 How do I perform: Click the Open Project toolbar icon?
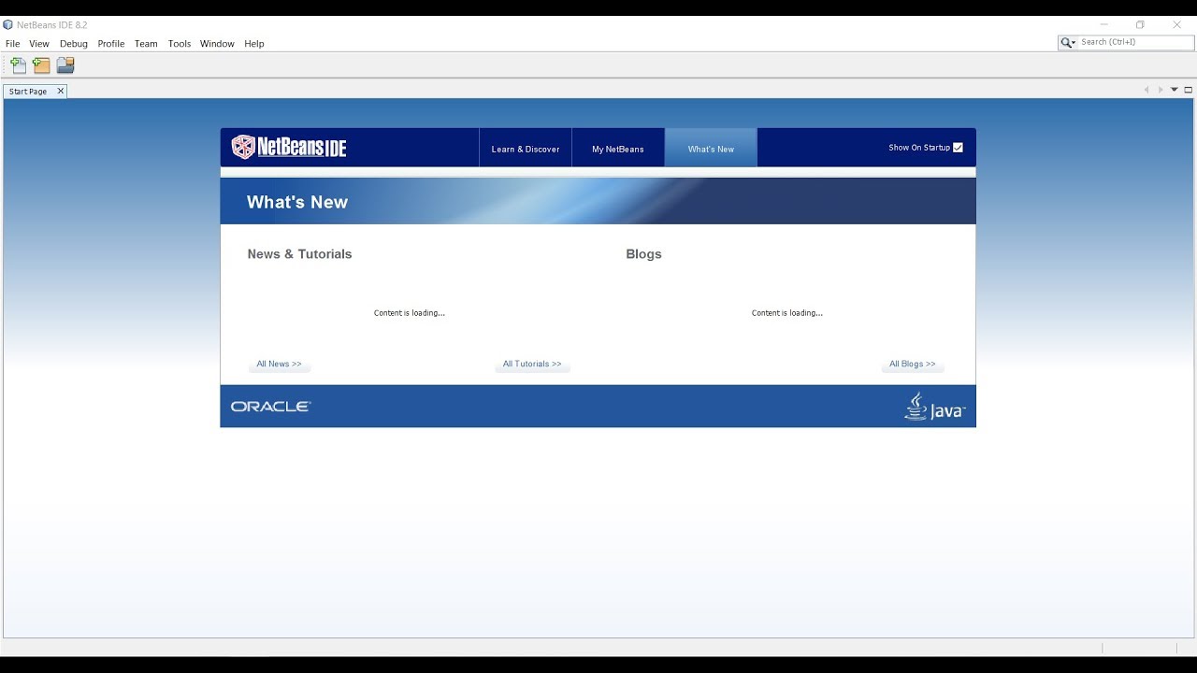[65, 65]
